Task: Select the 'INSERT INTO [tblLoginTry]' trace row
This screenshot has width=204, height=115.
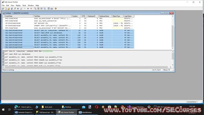Action: click(x=69, y=26)
